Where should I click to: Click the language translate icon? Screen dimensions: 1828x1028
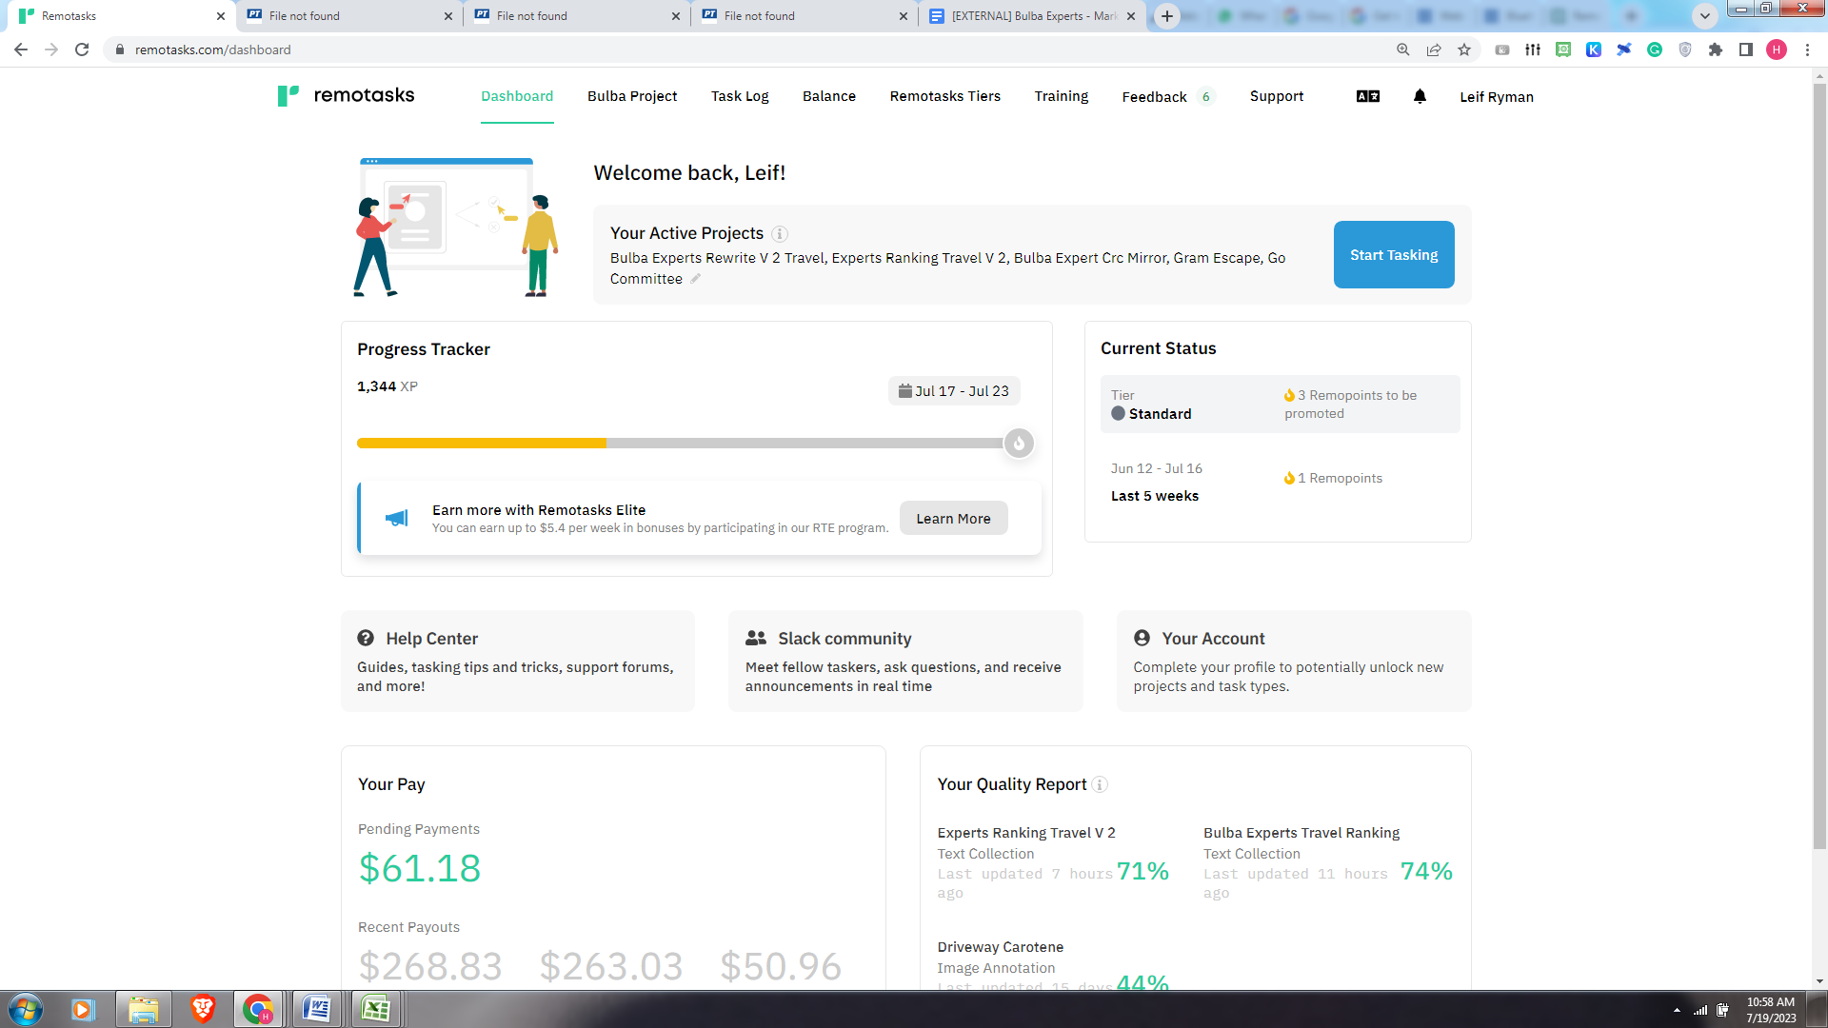[x=1368, y=96]
